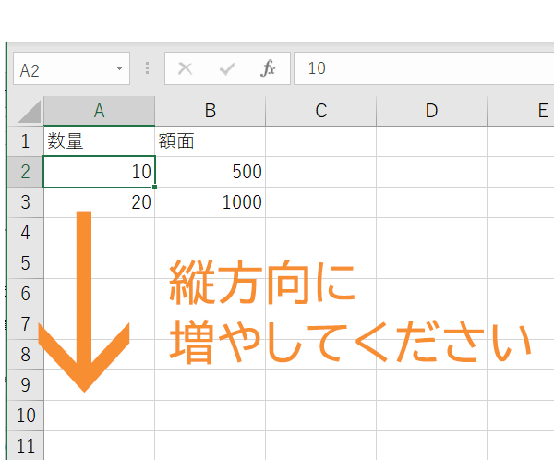Select row 1 header
Screen dimensions: 554x460
tap(26, 141)
